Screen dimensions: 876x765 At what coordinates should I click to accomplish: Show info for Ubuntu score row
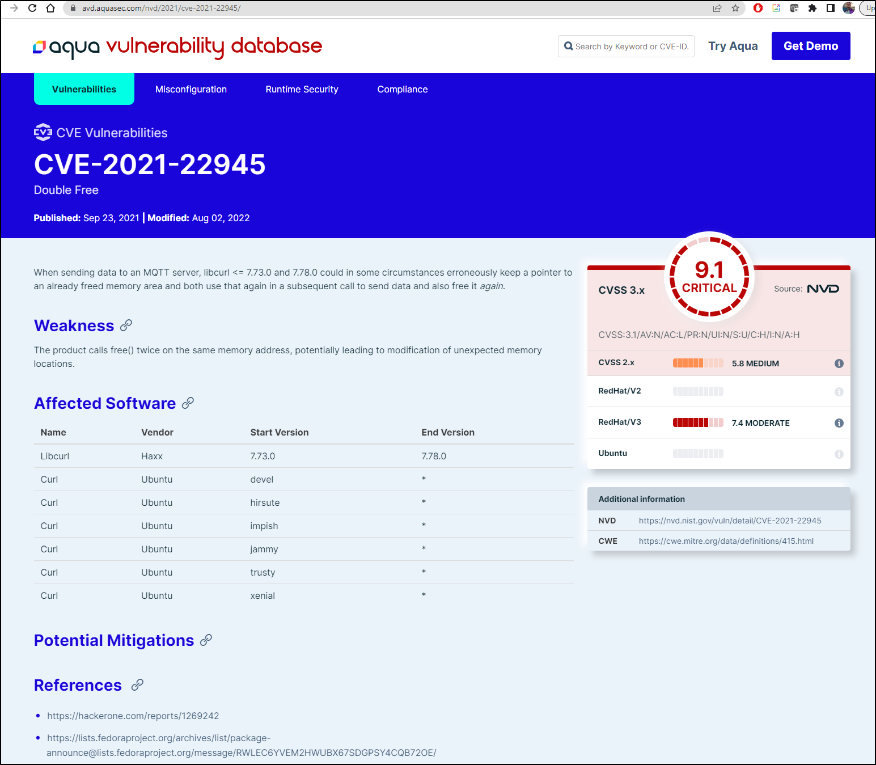coord(839,454)
